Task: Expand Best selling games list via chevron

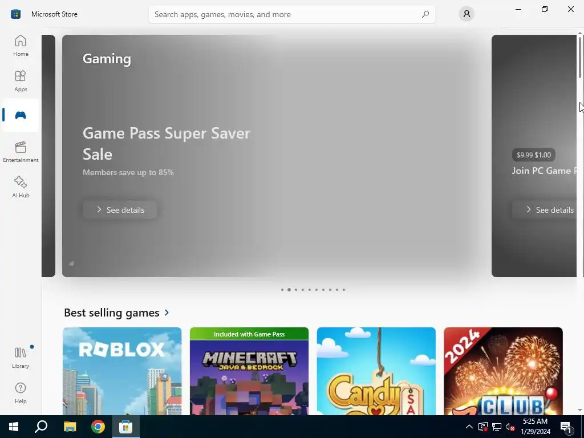Action: point(167,313)
